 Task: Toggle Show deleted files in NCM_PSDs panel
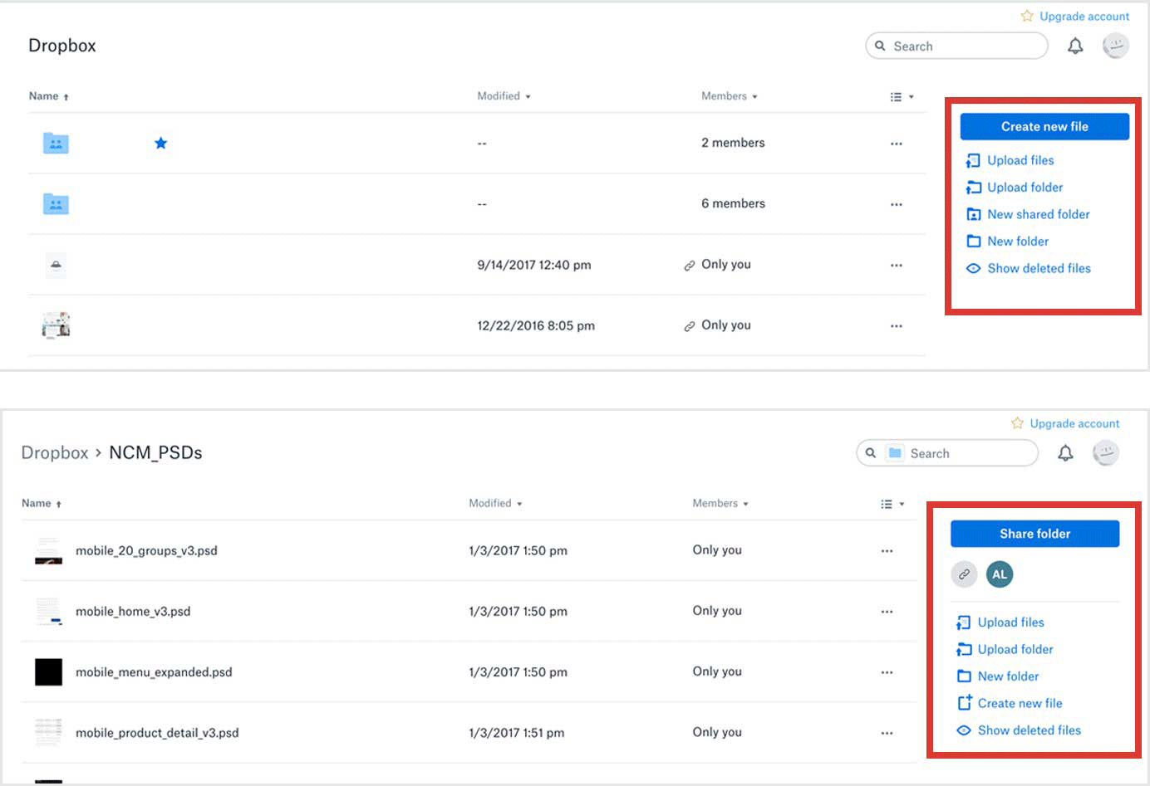1019,730
